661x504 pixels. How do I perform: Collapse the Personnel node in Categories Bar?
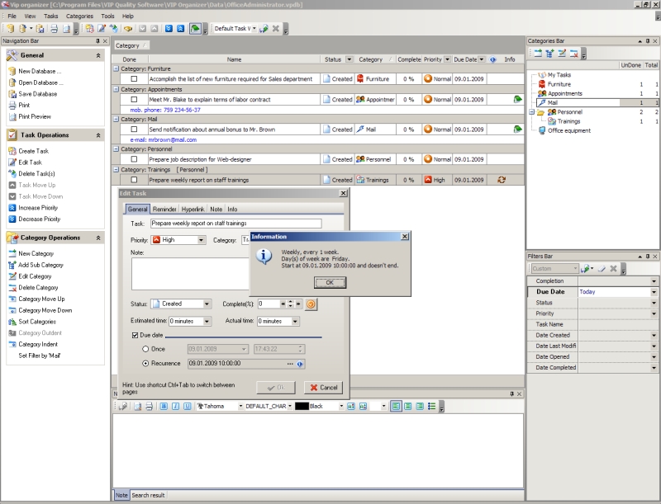pos(532,111)
